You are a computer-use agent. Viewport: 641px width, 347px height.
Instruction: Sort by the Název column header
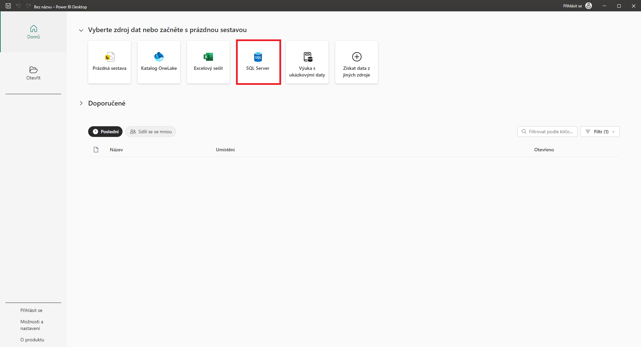coord(116,150)
